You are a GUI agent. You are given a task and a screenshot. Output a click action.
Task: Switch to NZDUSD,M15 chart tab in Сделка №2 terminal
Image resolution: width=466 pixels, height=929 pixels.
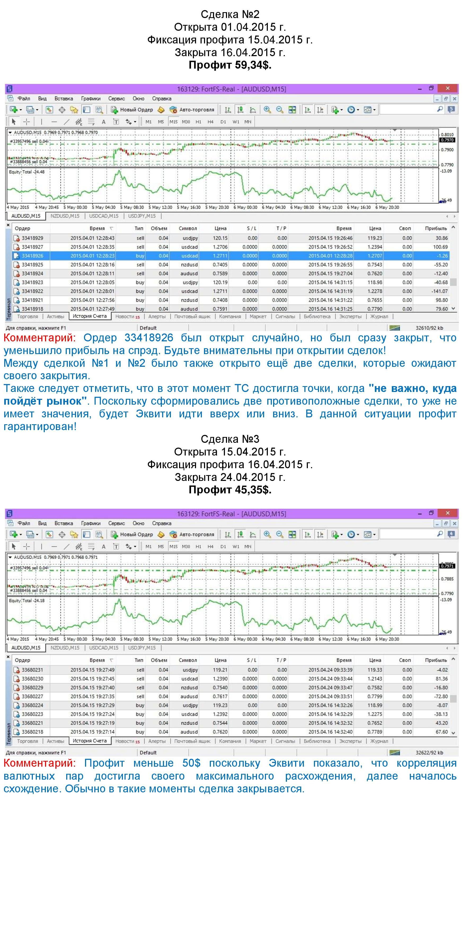click(x=65, y=216)
